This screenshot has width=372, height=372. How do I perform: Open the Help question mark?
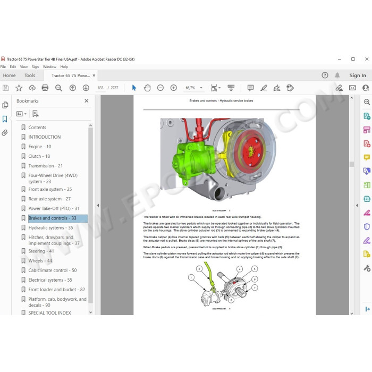pos(325,75)
